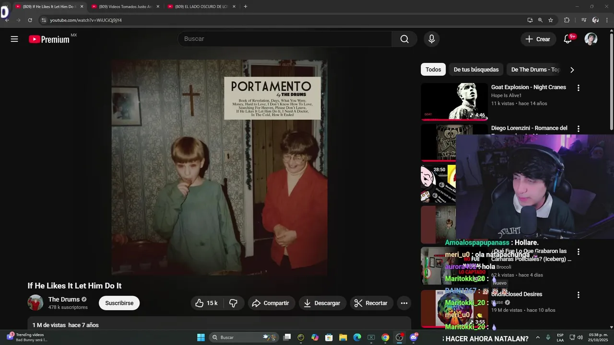The width and height of the screenshot is (614, 345).
Task: Click the Compartir share button
Action: 271,303
